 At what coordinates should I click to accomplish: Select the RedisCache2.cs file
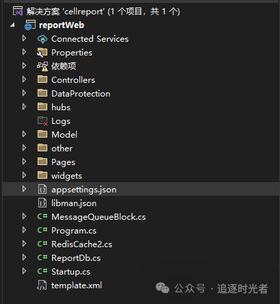coord(81,244)
